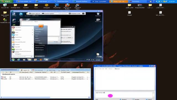
Task: Select the Users logs tab
Action: point(51,70)
